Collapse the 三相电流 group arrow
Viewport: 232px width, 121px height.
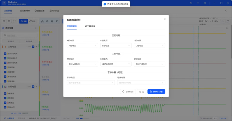tap(36, 47)
